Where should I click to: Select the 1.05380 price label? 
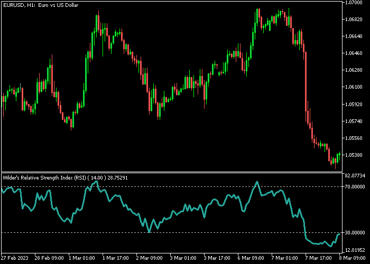pyautogui.click(x=354, y=155)
